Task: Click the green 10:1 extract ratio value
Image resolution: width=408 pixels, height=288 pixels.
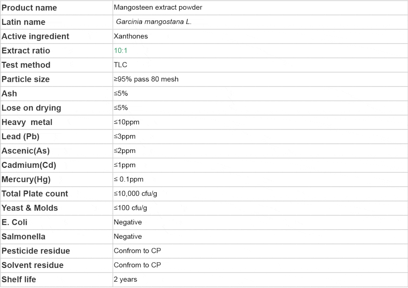Action: (121, 51)
